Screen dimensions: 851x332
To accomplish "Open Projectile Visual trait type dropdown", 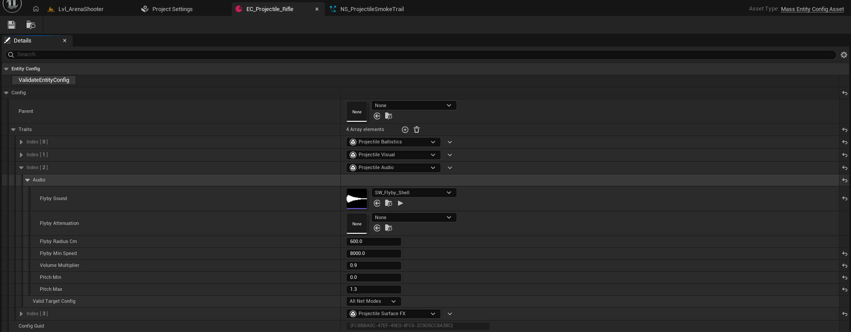I will point(394,155).
